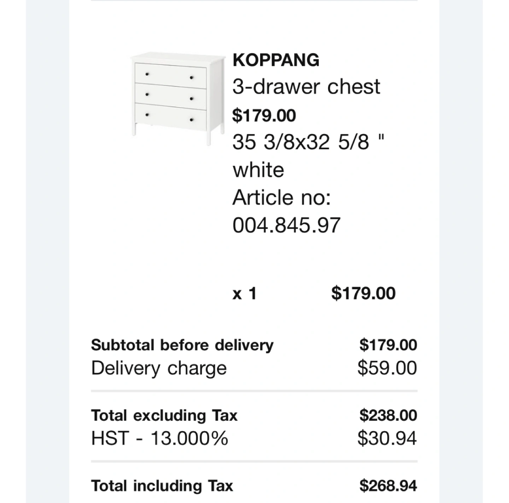Screen dimensions: 509x503
Task: Click the "Subtotal before delivery" label
Action: point(182,345)
